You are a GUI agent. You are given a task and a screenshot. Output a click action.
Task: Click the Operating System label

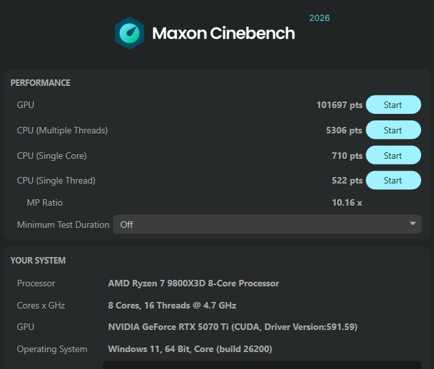click(x=52, y=349)
